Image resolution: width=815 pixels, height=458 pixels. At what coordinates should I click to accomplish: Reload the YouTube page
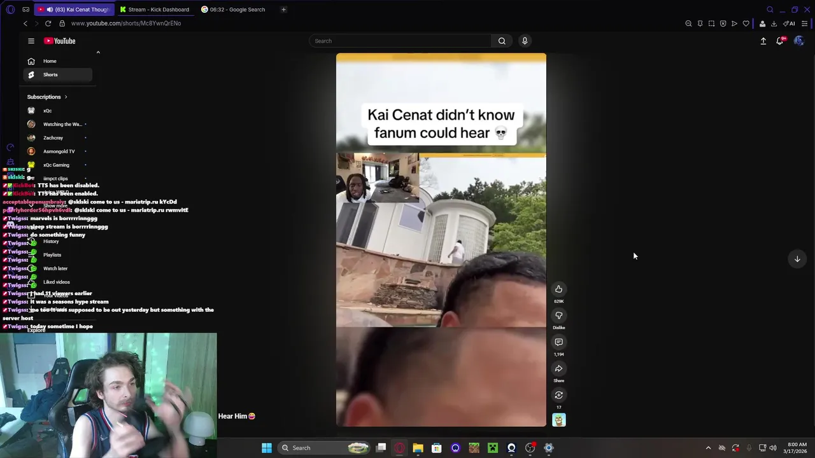tap(48, 24)
